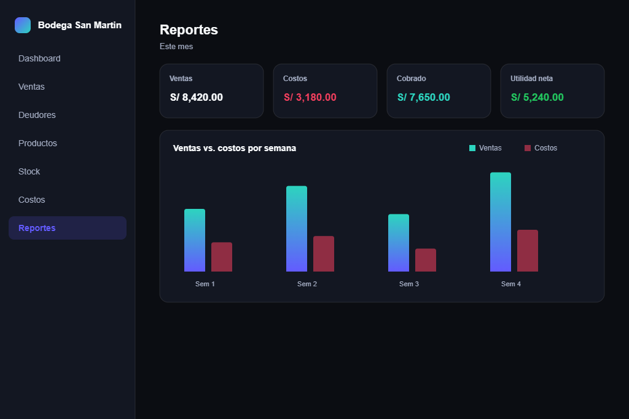Go to Ventas in the sidebar

click(x=68, y=87)
